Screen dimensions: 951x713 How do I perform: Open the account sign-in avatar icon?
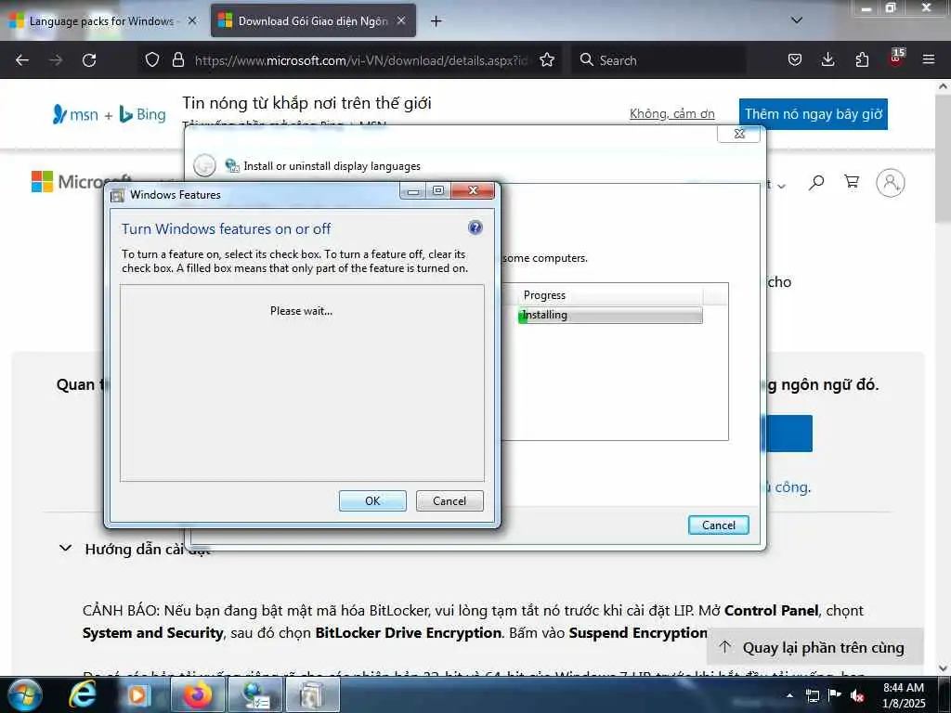[891, 183]
